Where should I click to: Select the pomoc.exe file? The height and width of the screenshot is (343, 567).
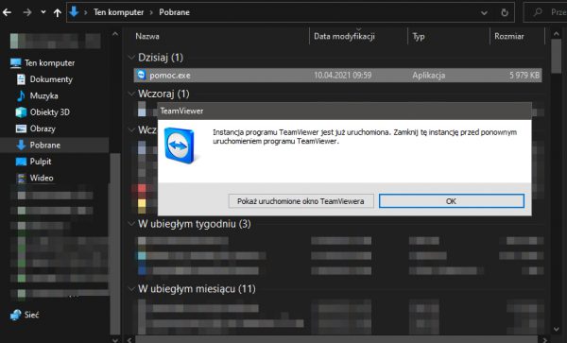click(337, 76)
